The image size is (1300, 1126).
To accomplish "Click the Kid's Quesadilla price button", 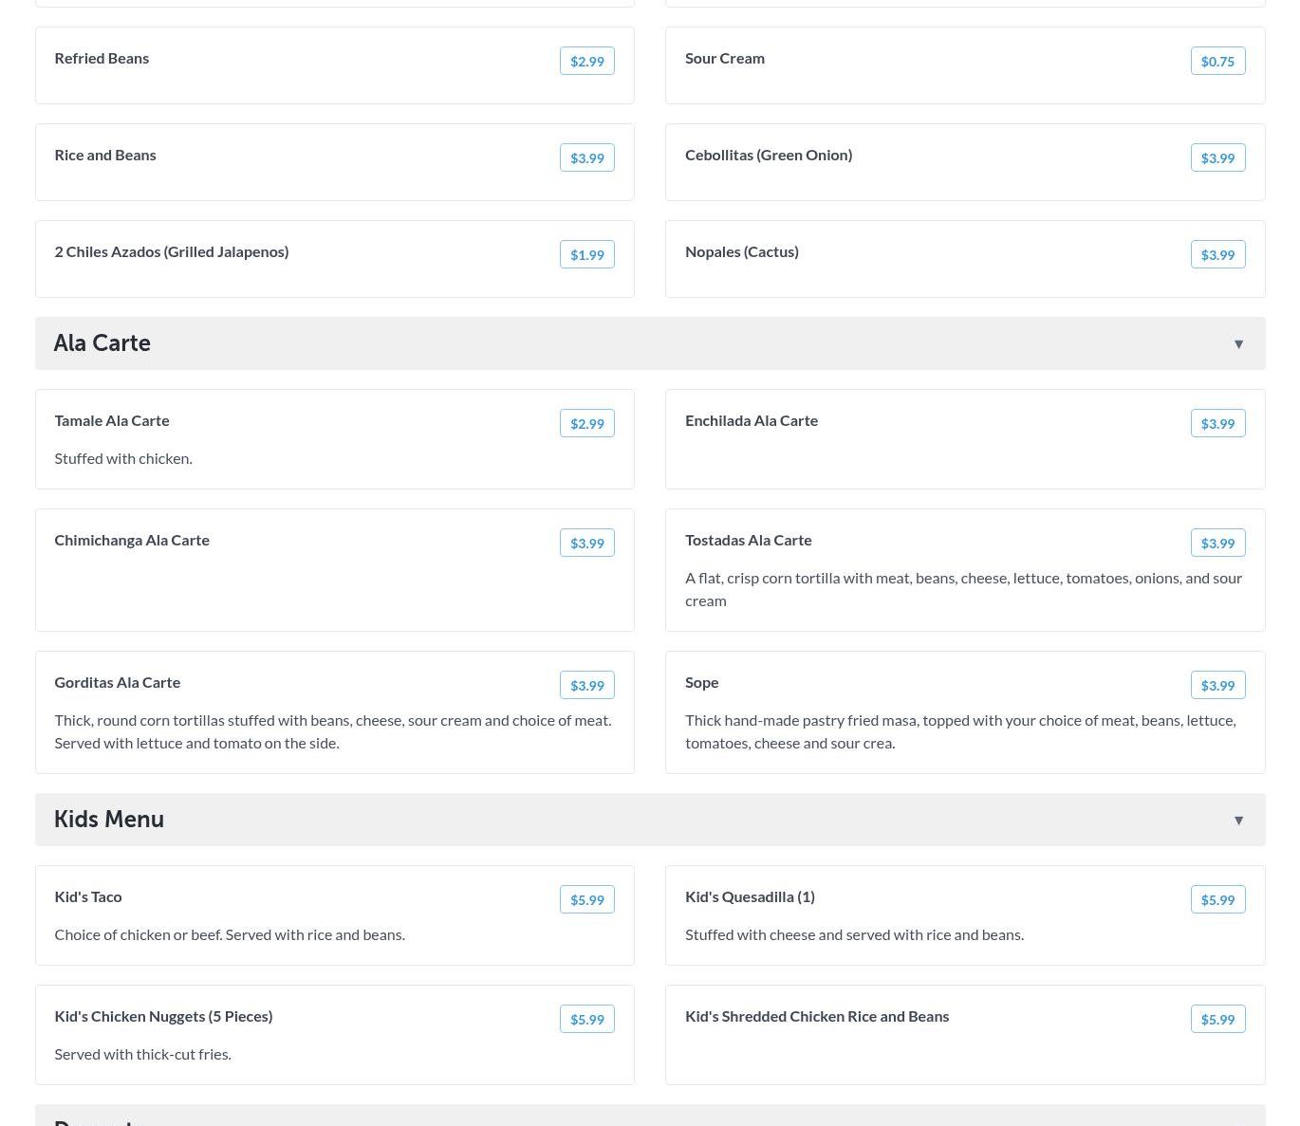I will (1217, 900).
